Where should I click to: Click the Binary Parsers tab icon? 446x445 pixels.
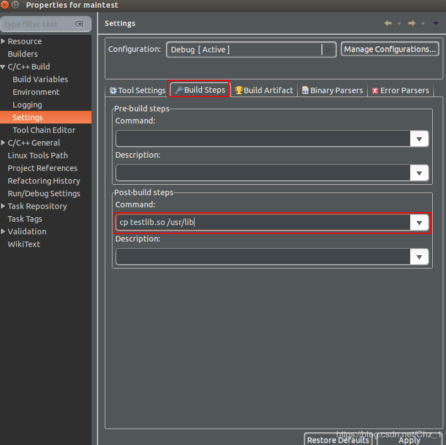tap(305, 90)
